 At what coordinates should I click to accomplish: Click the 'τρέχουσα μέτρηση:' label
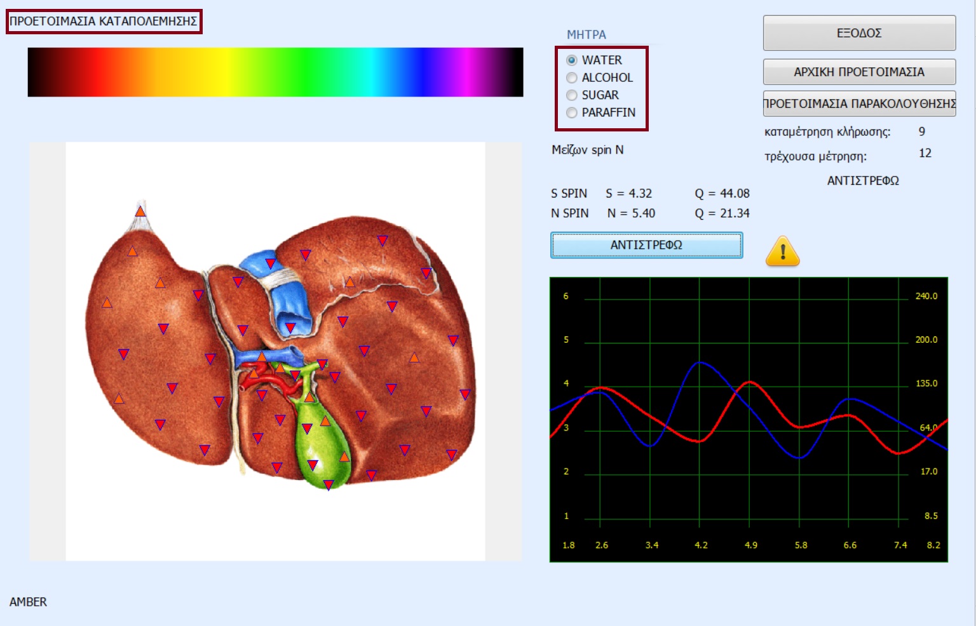click(815, 156)
